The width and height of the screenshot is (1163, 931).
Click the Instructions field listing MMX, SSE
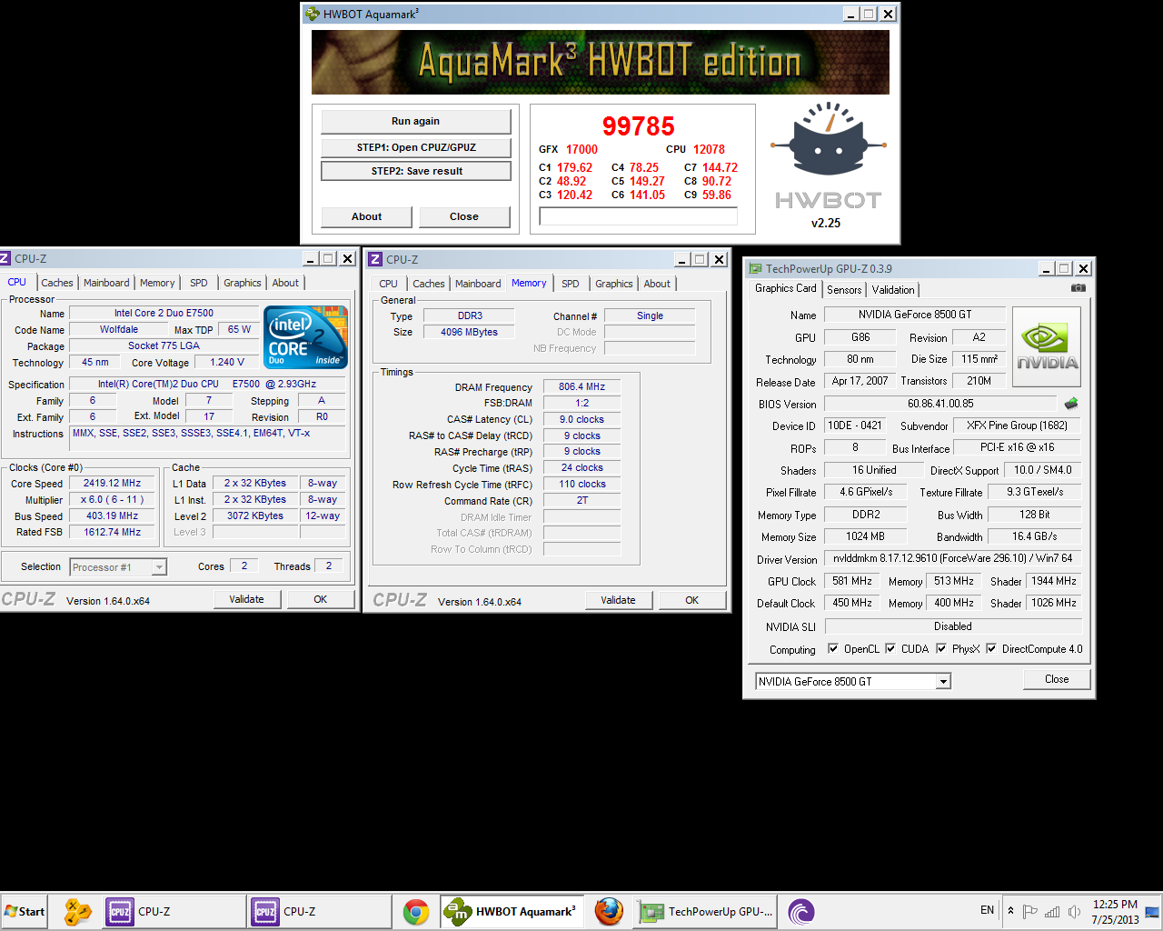208,438
